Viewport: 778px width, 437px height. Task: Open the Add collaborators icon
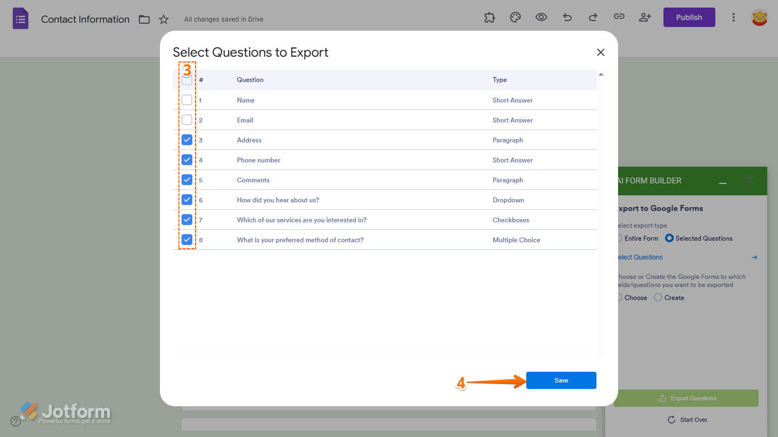tap(645, 17)
